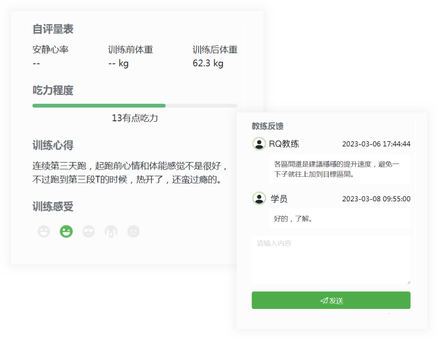Click the 2023-03-06 17:44:44 timestamp

click(376, 145)
